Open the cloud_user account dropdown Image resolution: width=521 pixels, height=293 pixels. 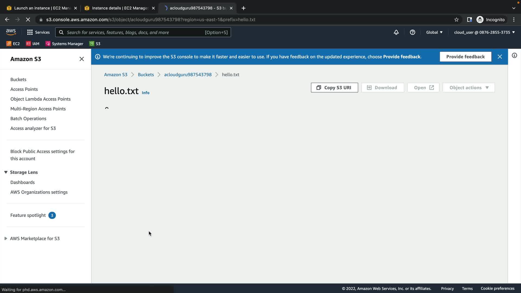tap(484, 32)
